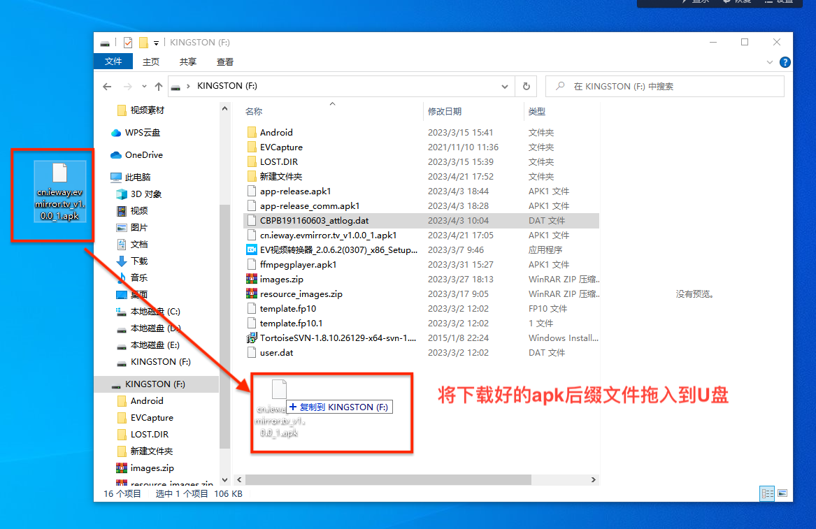Viewport: 816px width, 529px height.
Task: Click the refresh icon beside the address bar
Action: (527, 86)
